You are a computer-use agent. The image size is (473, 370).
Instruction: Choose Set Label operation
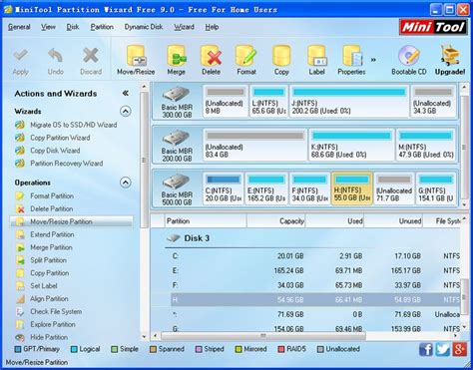click(37, 286)
